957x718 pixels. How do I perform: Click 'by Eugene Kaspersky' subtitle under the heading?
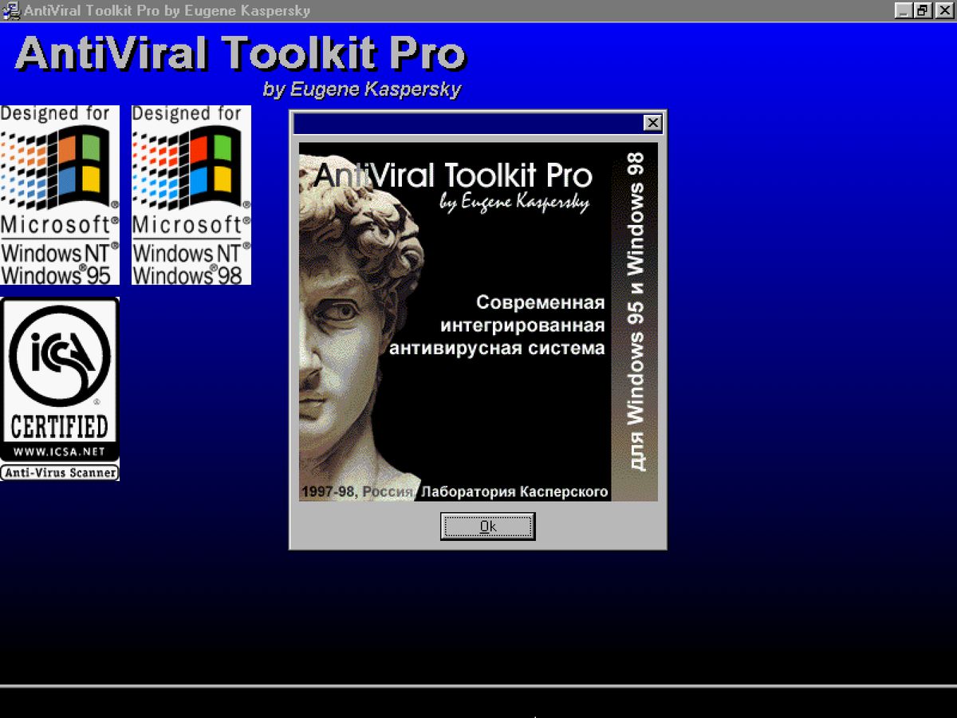(362, 89)
